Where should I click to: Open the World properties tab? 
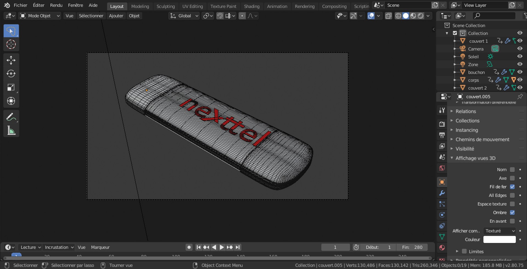pos(442,168)
